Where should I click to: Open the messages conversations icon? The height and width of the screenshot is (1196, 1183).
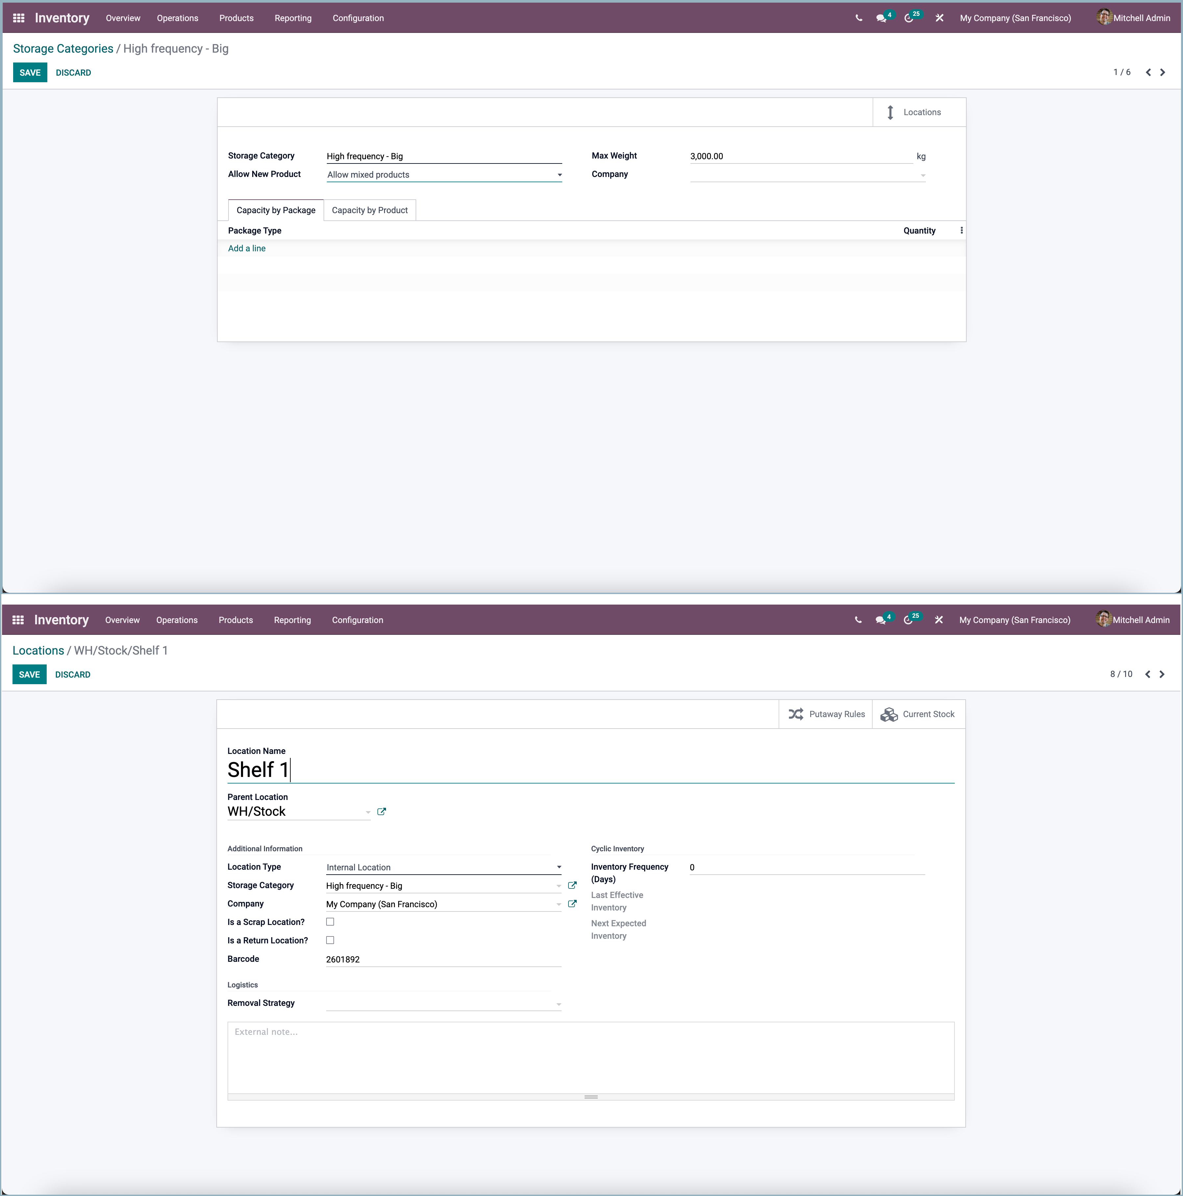(x=881, y=18)
